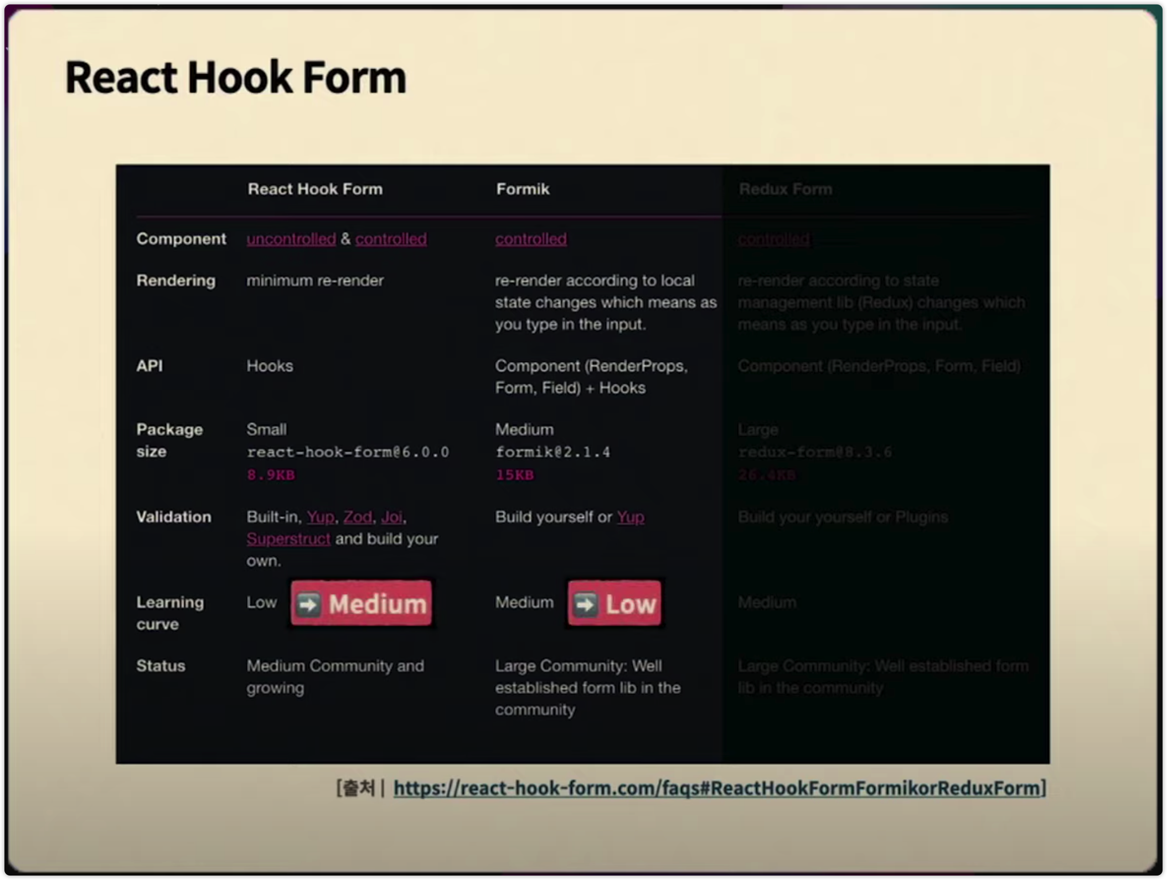Click Yup link in React Hook Form column
This screenshot has height=880, width=1167.
(x=321, y=517)
